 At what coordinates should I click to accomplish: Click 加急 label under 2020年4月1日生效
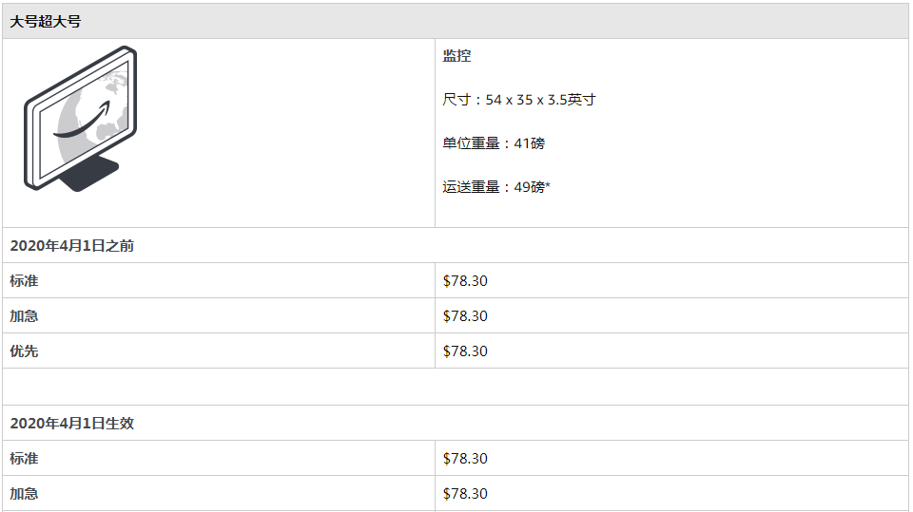click(x=25, y=494)
